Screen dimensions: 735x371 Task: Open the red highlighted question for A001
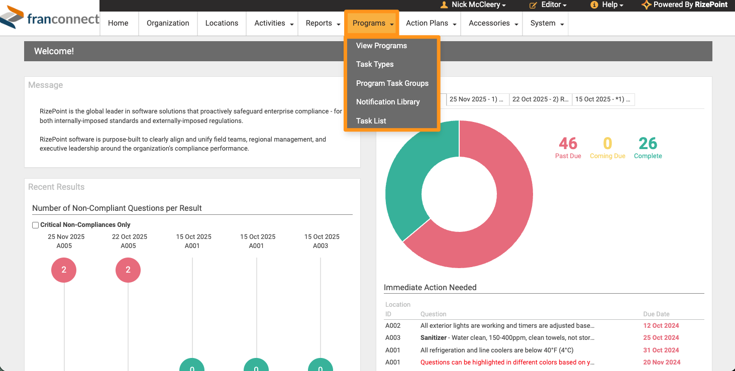point(507,362)
